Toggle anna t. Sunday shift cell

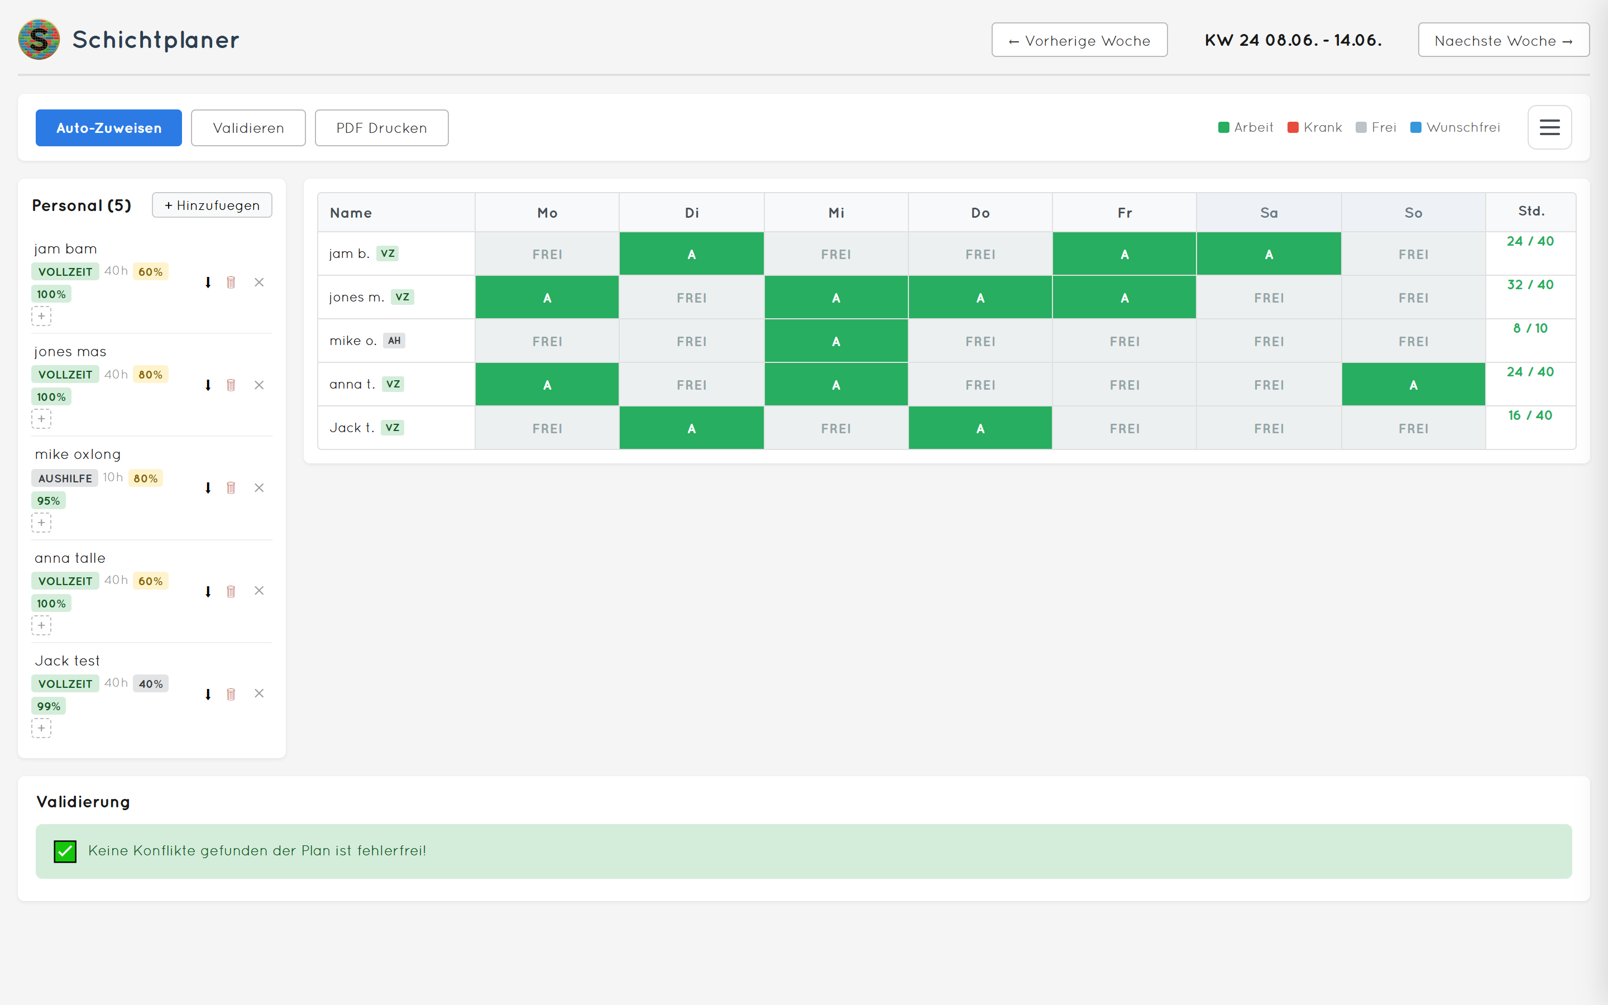coord(1413,385)
